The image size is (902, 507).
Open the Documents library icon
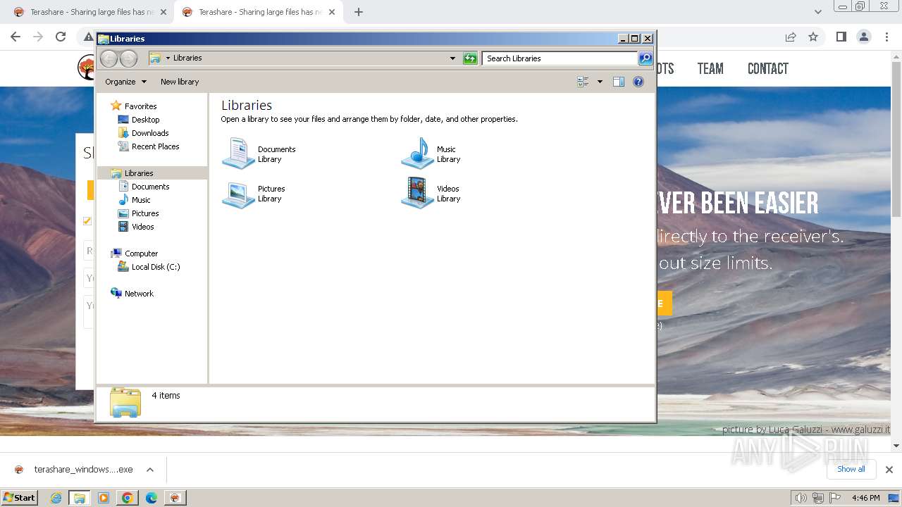(x=238, y=154)
